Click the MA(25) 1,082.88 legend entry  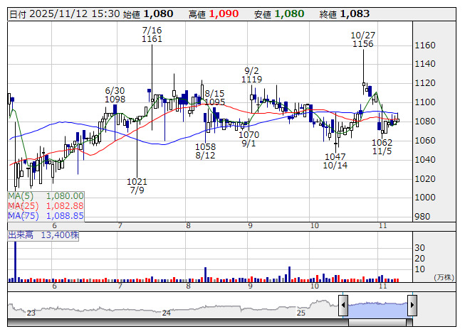click(46, 205)
